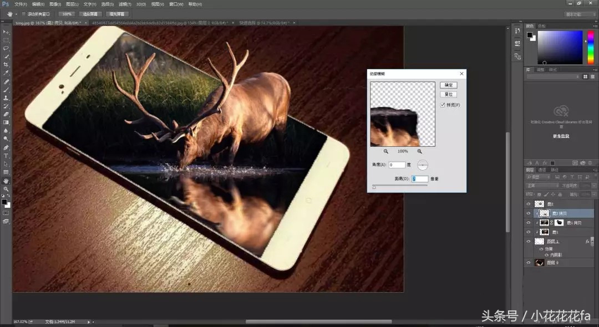Select the Lasso tool
Screen dimensions: 599x327
pos(6,49)
